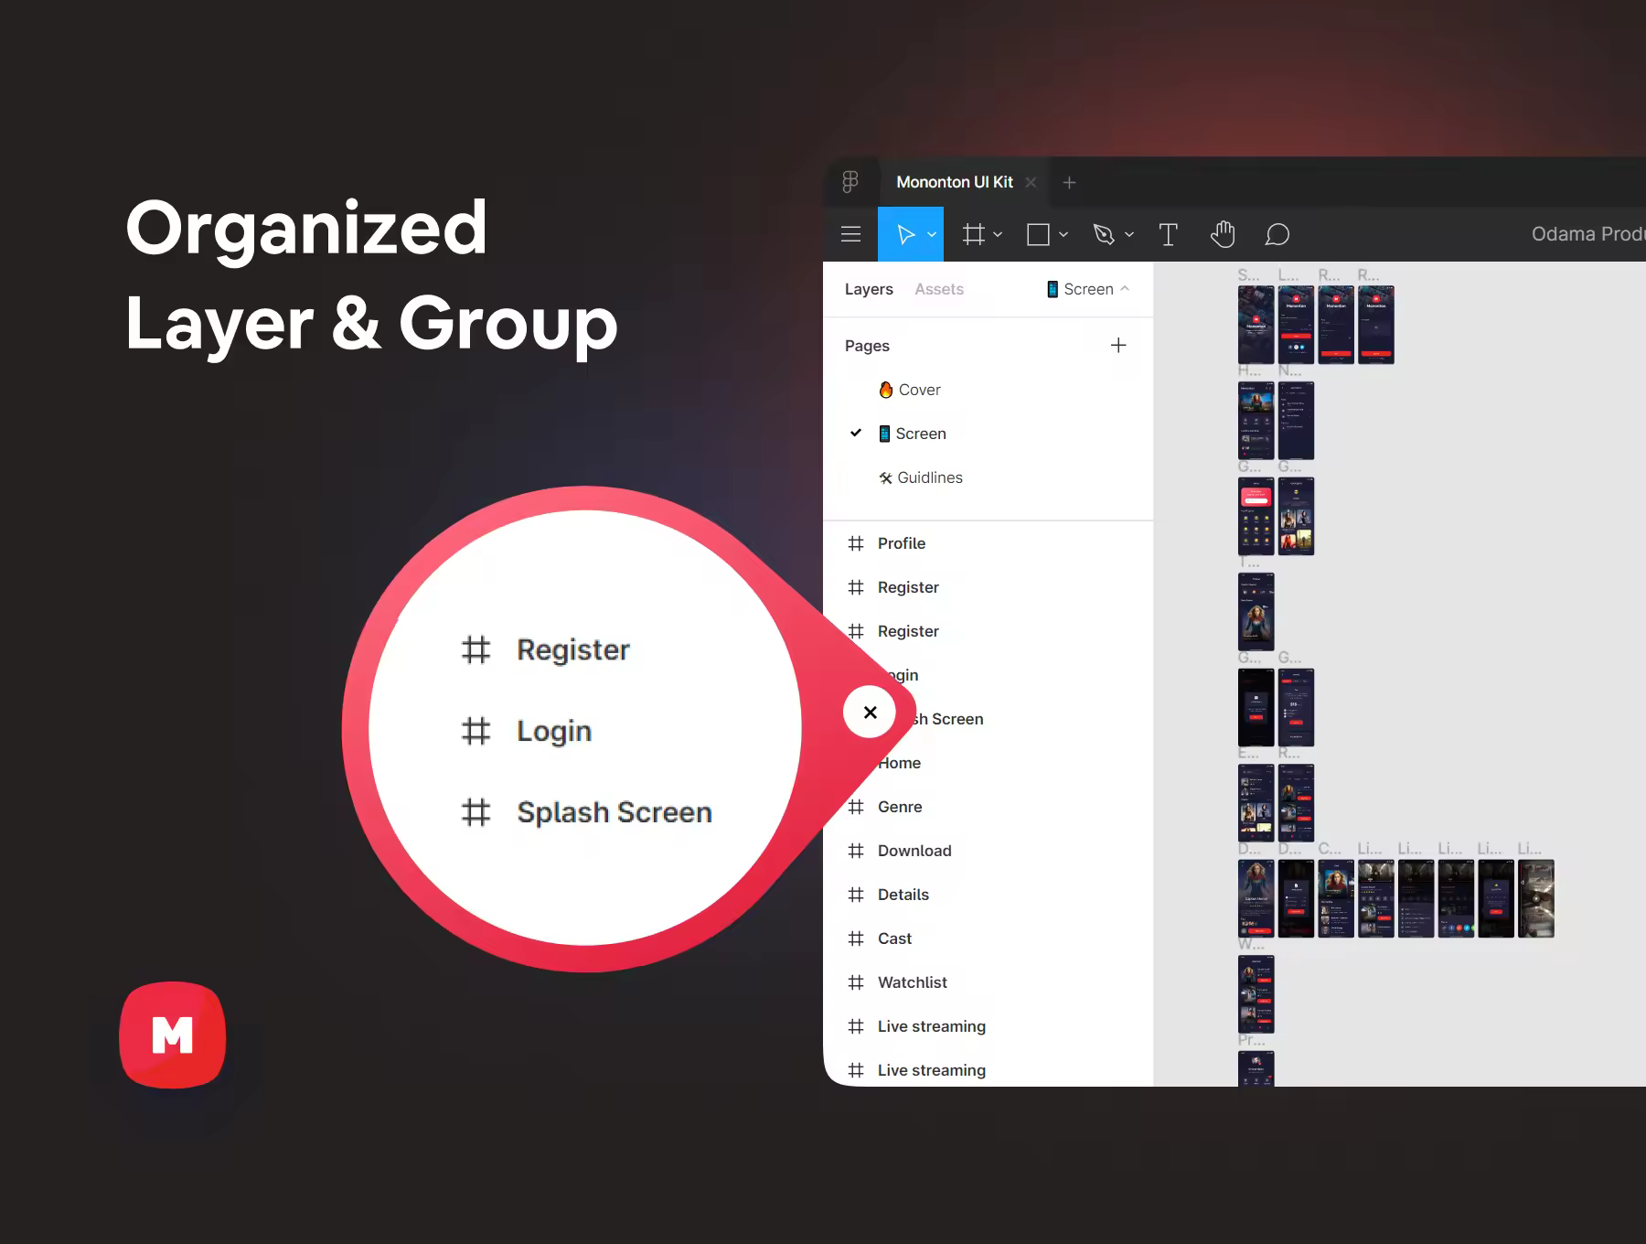This screenshot has width=1646, height=1244.
Task: Open a new tab with plus button
Action: (x=1069, y=182)
